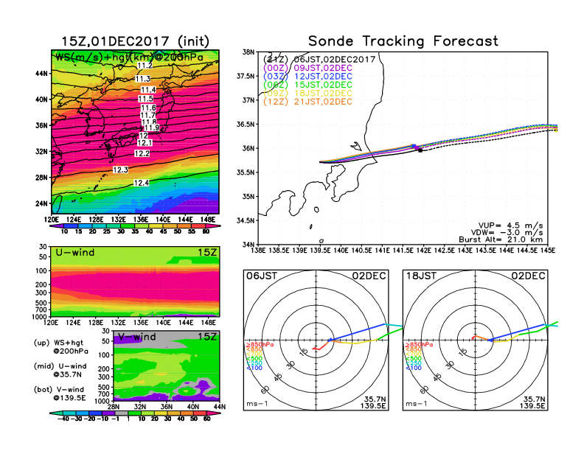Select the '(12Z) 21JST,02DEC' orange legend entry
The width and height of the screenshot is (584, 451).
[307, 102]
